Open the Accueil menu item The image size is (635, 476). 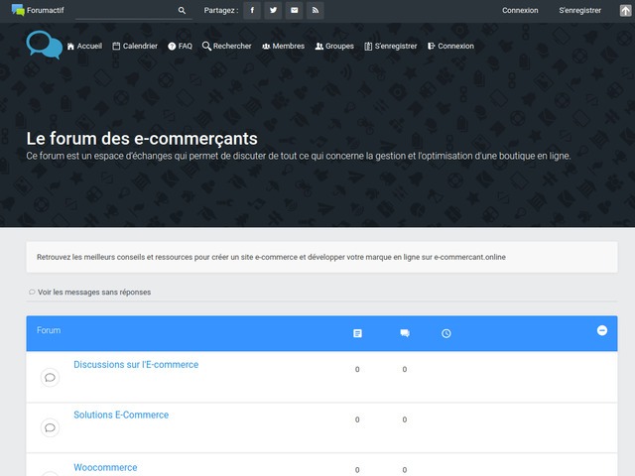point(84,46)
